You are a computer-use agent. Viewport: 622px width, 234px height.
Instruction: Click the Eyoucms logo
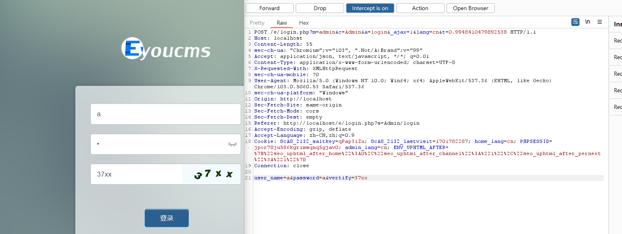pyautogui.click(x=166, y=49)
